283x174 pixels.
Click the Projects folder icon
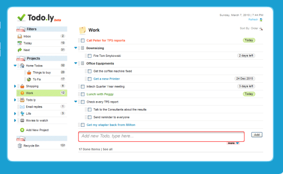[x=21, y=58]
